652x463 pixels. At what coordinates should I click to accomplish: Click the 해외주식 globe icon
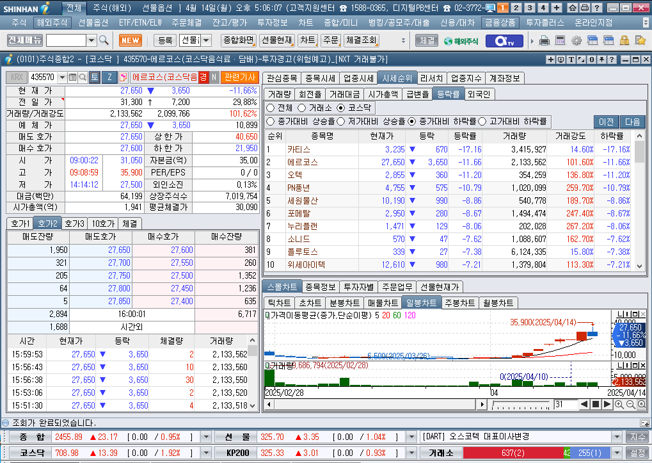click(x=461, y=41)
